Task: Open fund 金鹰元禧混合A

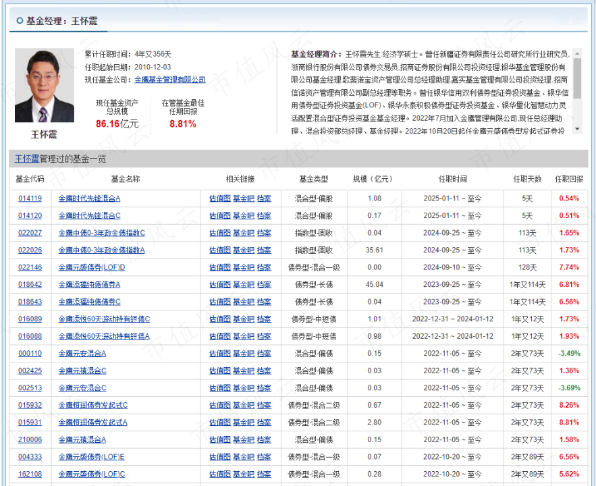Action: click(82, 439)
